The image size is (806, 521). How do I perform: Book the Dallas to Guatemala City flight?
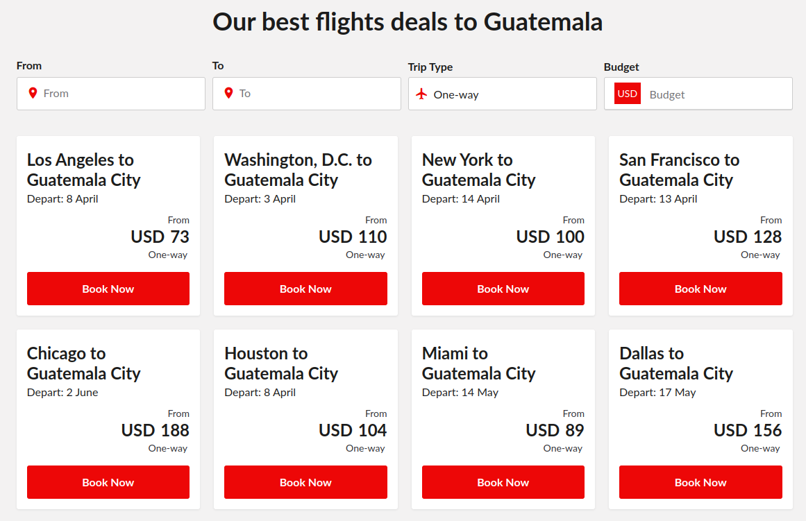coord(700,482)
